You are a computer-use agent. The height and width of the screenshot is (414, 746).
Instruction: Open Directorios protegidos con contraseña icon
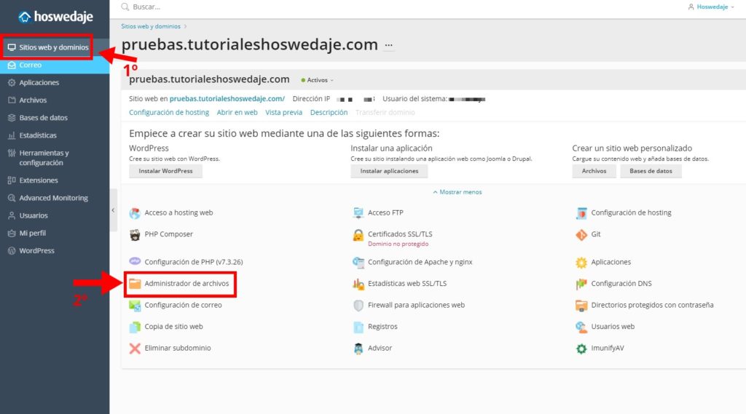point(581,305)
